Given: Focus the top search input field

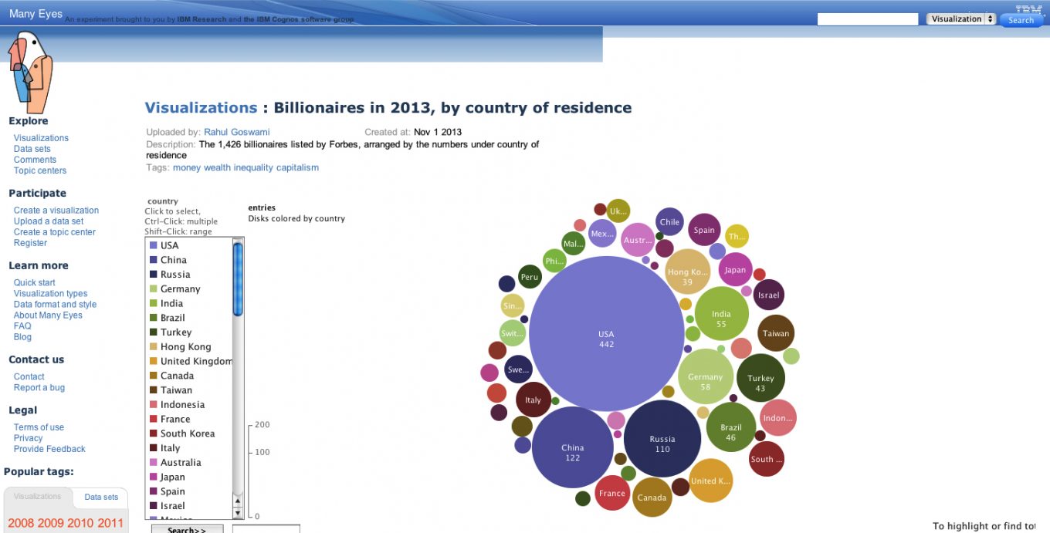Looking at the screenshot, I should tap(867, 19).
